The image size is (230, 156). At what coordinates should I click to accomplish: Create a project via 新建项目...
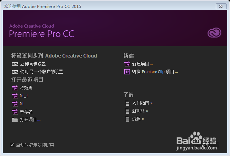(x=142, y=64)
